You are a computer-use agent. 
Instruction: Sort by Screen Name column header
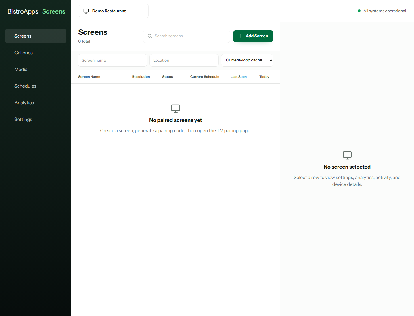point(89,77)
